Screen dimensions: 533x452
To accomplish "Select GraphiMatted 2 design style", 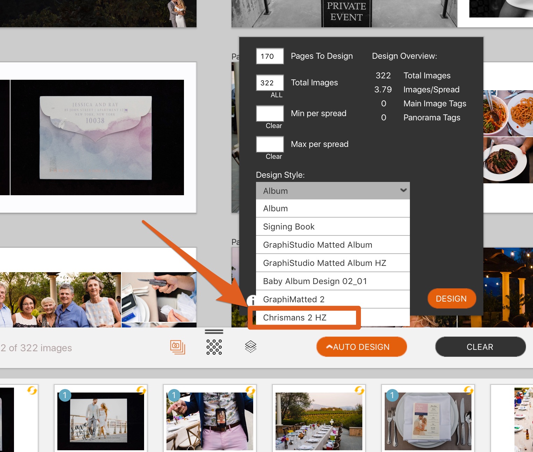I will 333,299.
